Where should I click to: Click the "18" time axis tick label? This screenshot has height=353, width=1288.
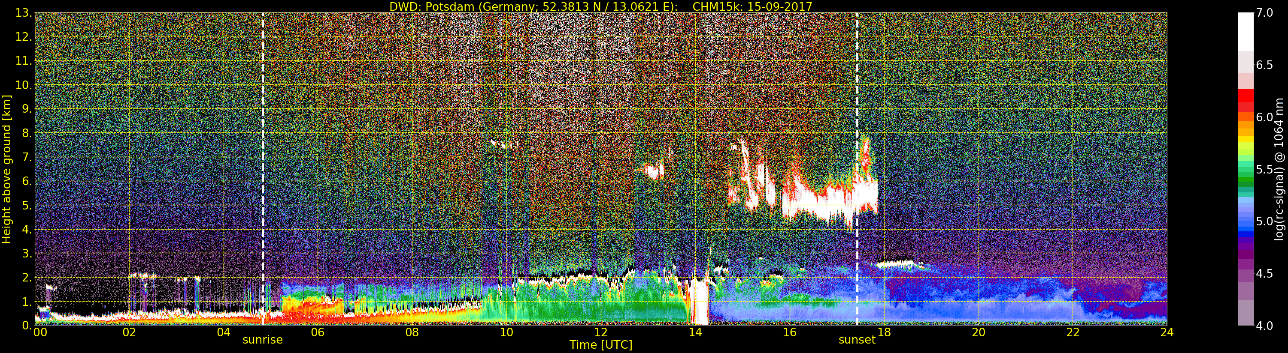click(884, 332)
